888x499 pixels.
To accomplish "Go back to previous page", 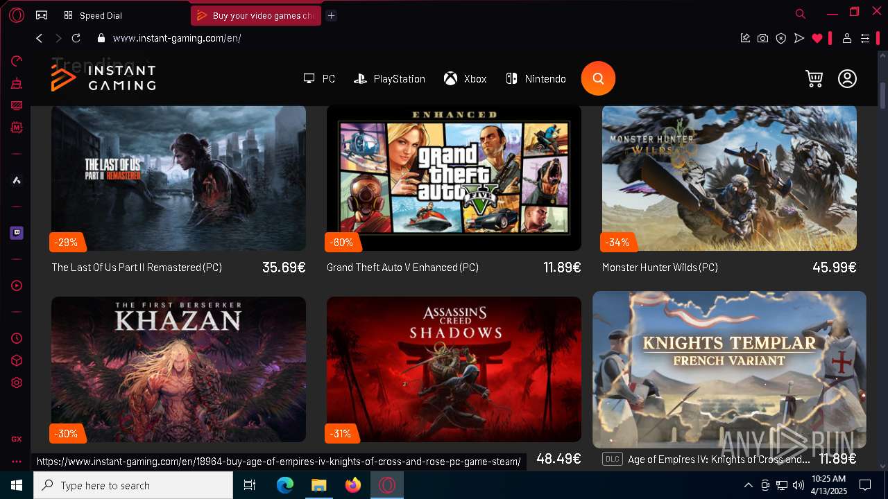I will [x=40, y=38].
